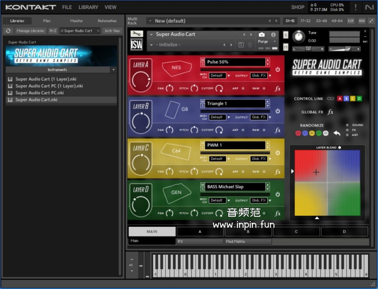Click the Manage Libraries button

30,31
